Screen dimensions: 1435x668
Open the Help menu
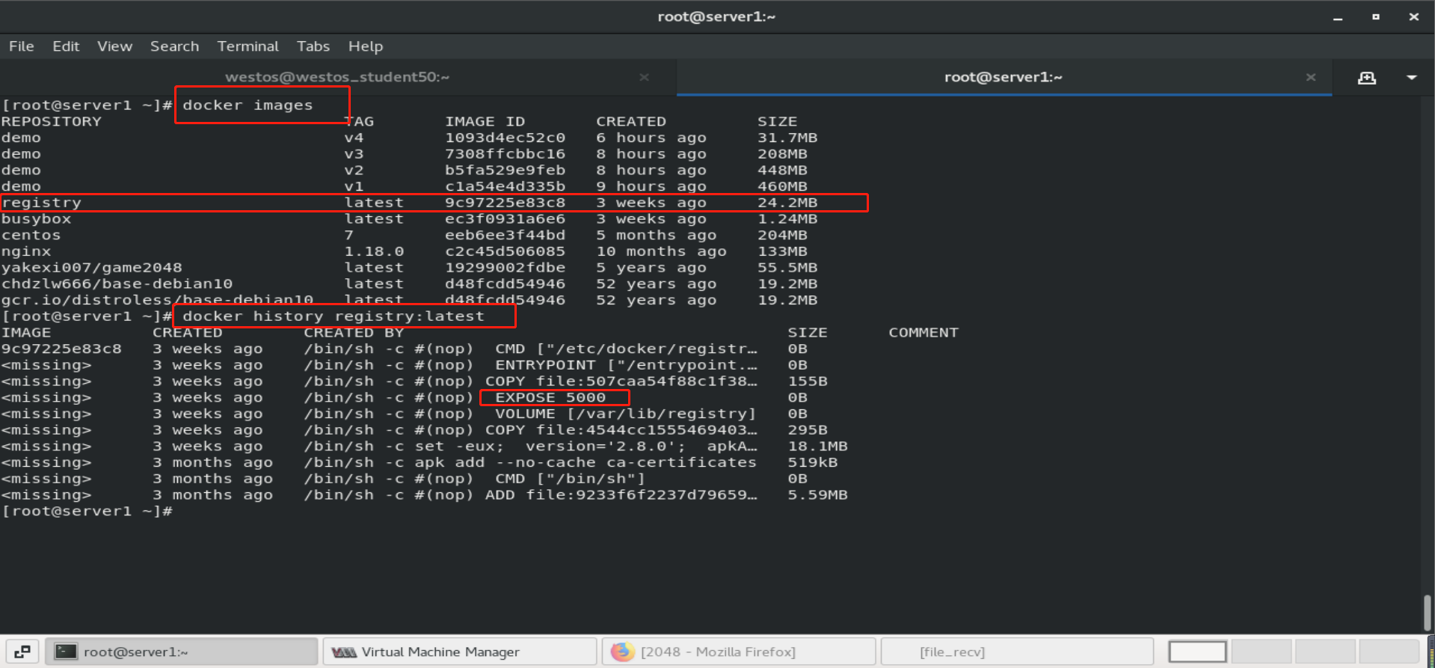(x=365, y=46)
